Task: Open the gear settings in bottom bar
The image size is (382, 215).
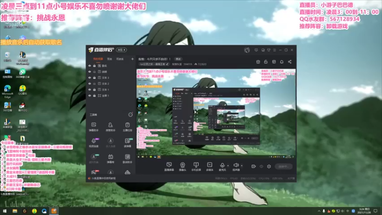Action: [x=269, y=166]
